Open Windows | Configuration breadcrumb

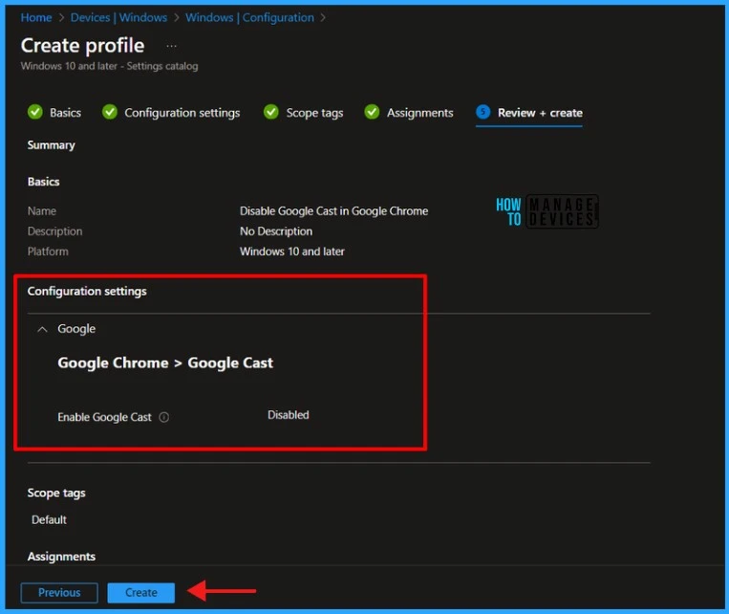tap(249, 17)
